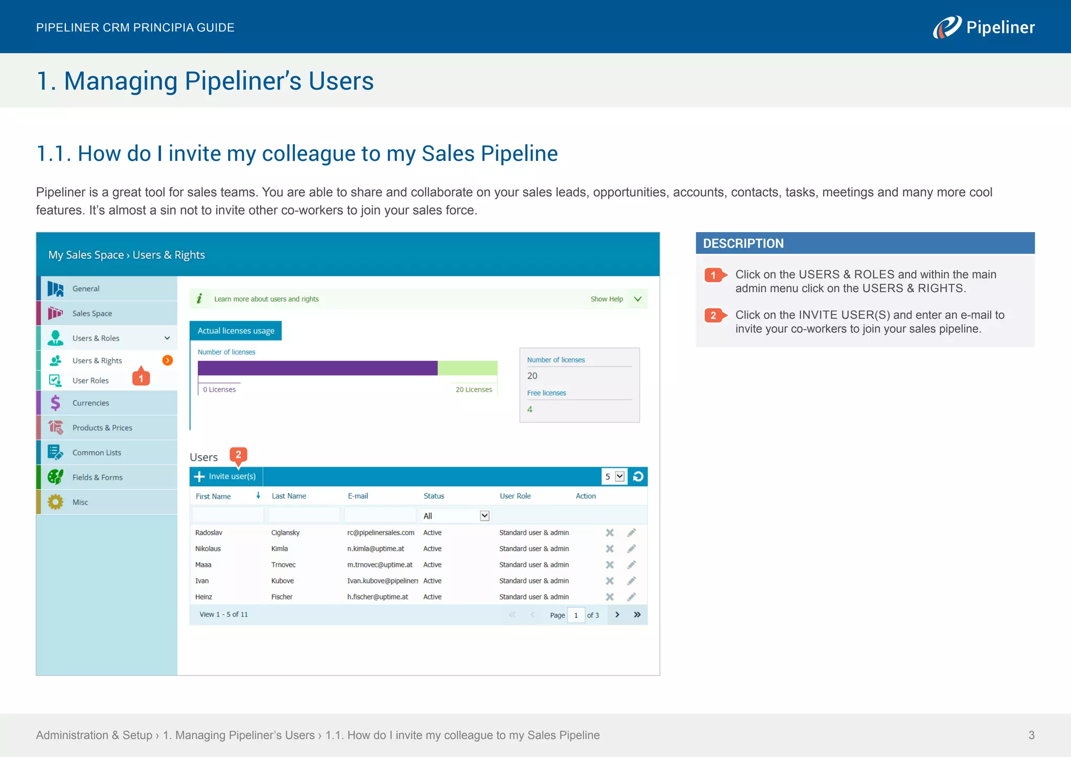This screenshot has width=1071, height=757.
Task: Click the info icon in help bar
Action: [199, 299]
